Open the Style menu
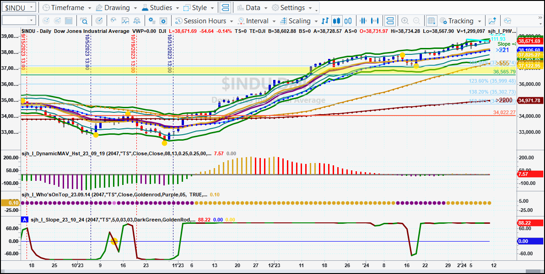 coord(199,7)
